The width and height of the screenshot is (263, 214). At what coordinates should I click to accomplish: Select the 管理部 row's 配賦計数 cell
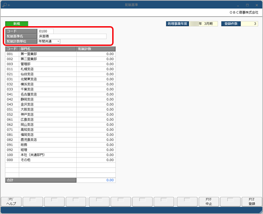96,64
